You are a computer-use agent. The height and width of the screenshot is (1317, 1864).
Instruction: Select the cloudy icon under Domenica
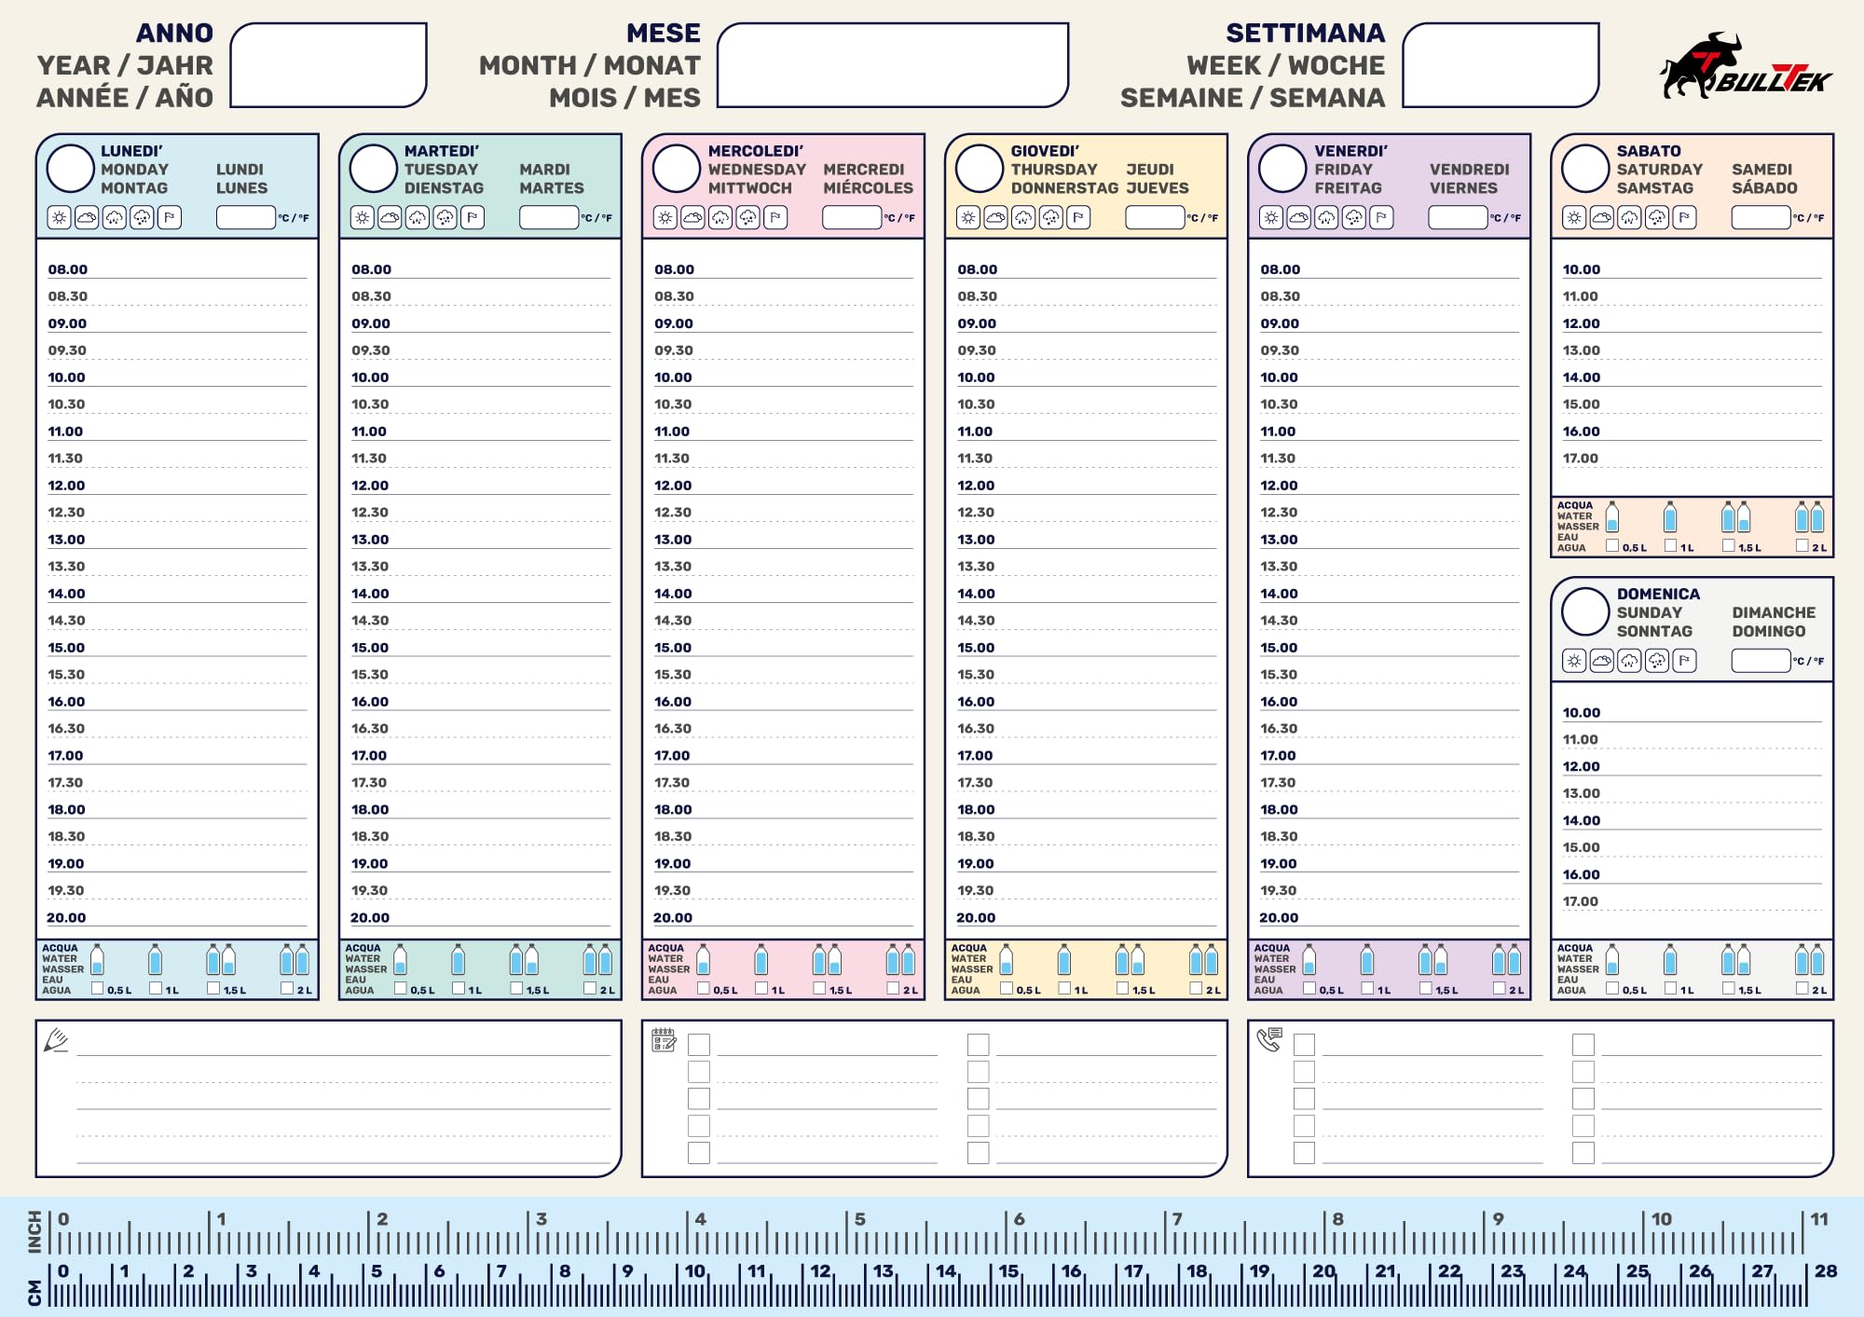coord(1601,661)
